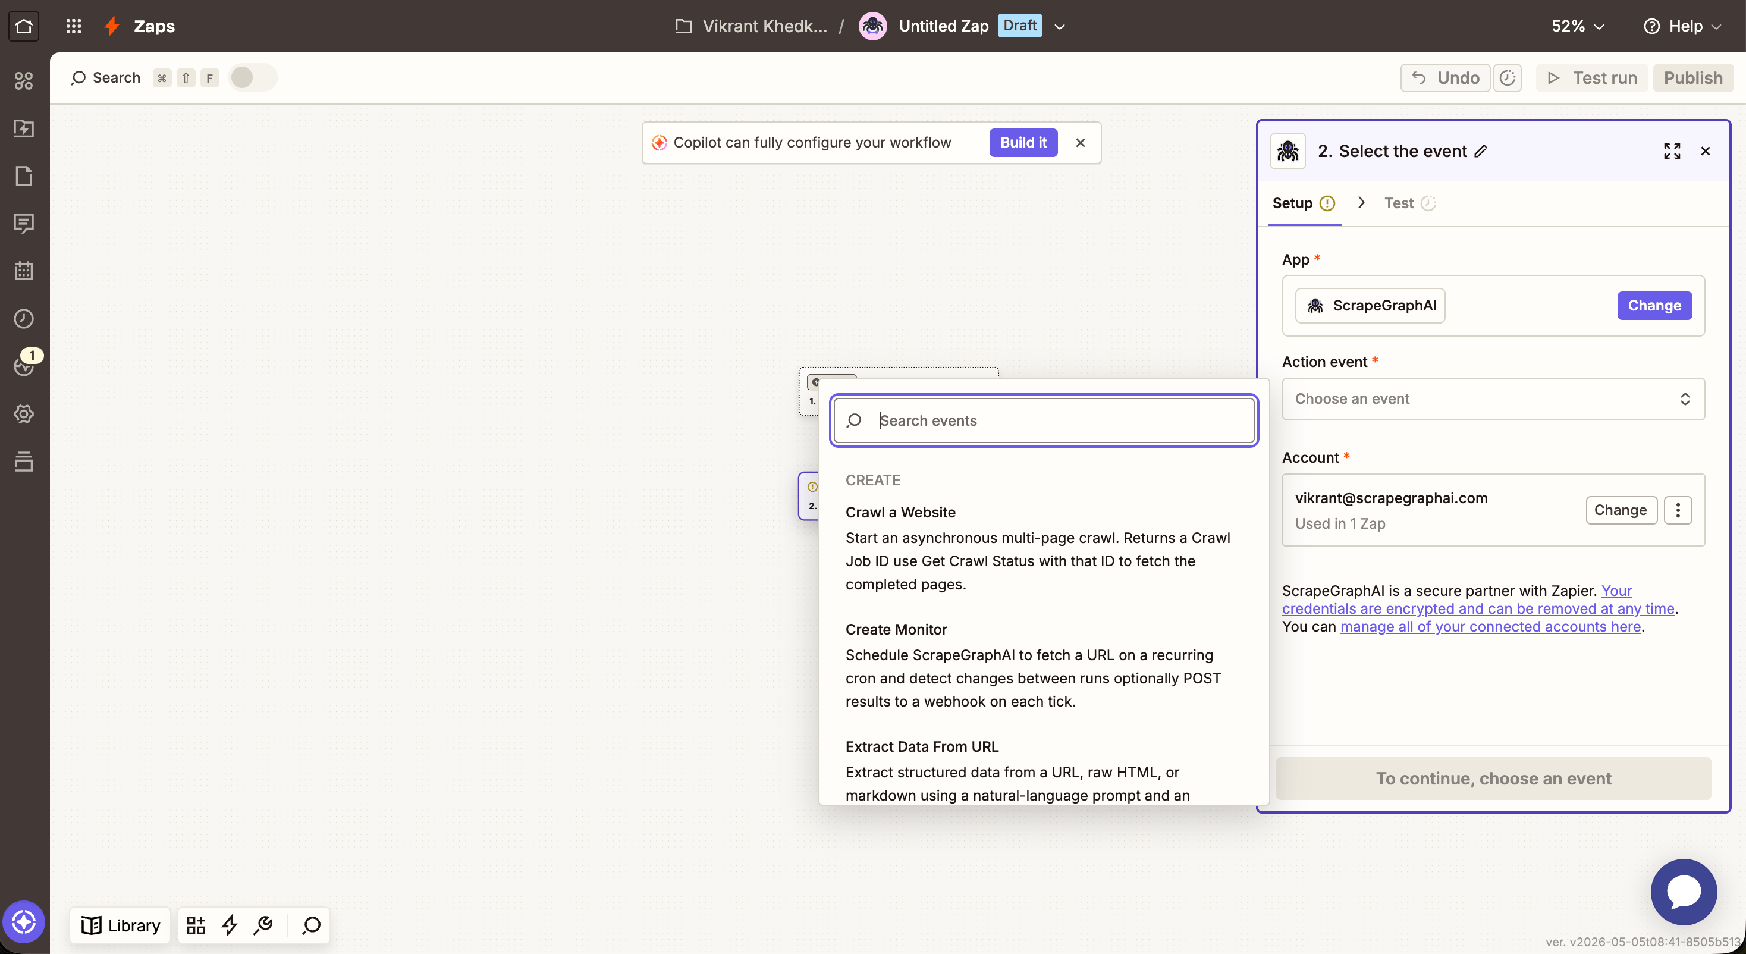Viewport: 1746px width, 954px height.
Task: Click the version history clock icon beside Undo
Action: click(1508, 78)
